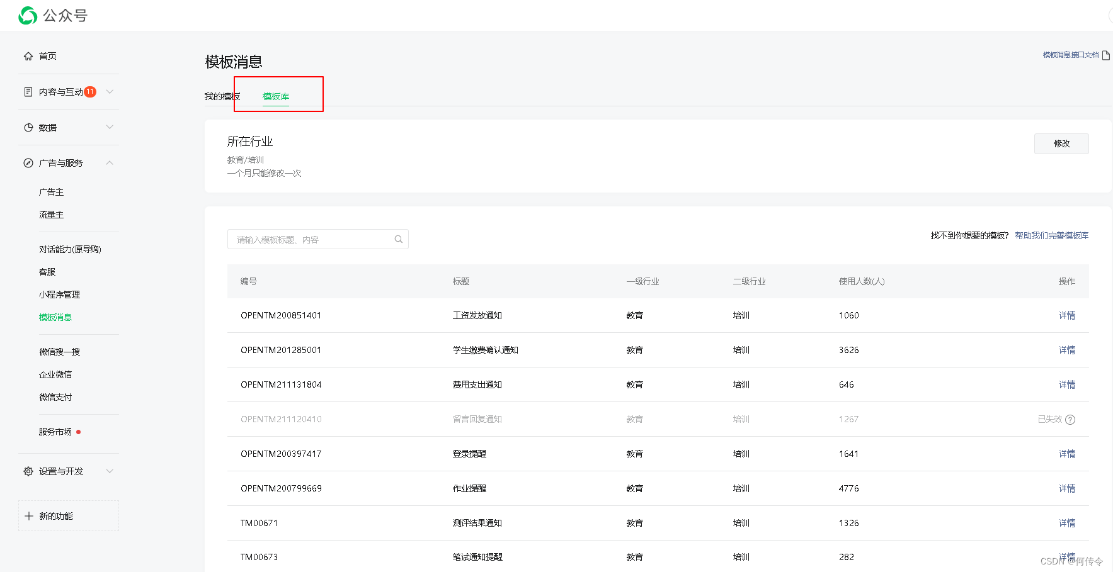Open 微信支付 in the sidebar

55,397
